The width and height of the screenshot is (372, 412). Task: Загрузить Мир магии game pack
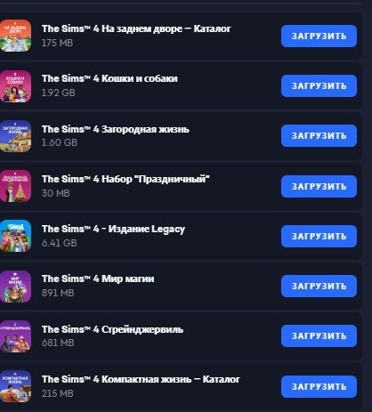click(319, 286)
